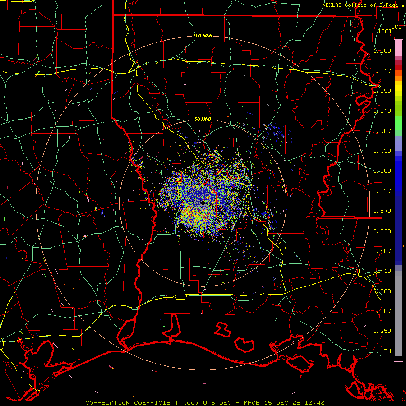The width and height of the screenshot is (406, 406).
Task: Click the CORRELATION COEFFICIENT (CC) caption text
Action: [x=142, y=403]
